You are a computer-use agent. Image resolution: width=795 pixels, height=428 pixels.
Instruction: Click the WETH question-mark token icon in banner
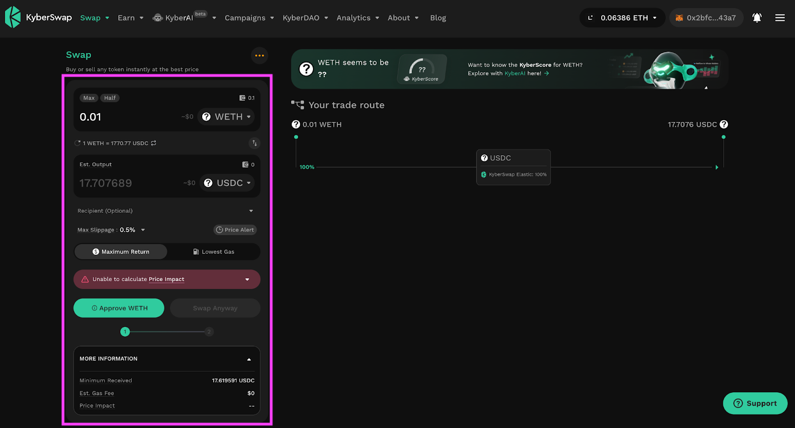pyautogui.click(x=306, y=69)
